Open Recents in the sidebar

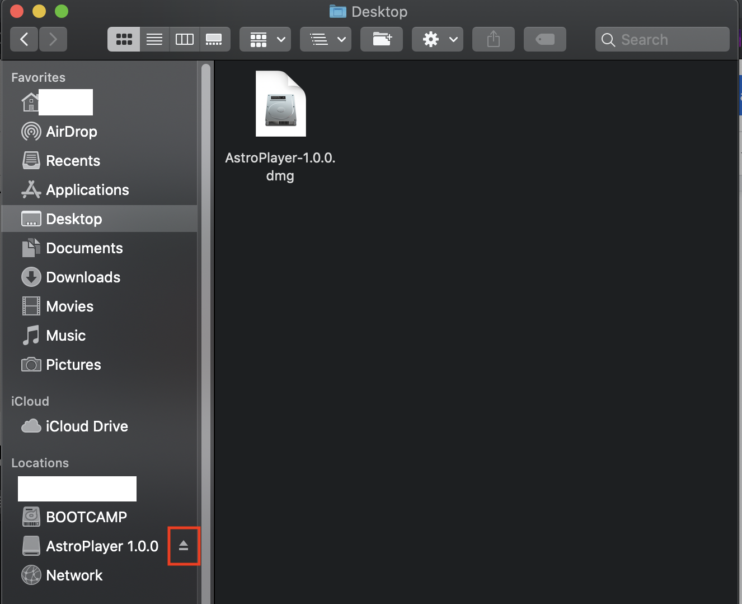pyautogui.click(x=100, y=161)
